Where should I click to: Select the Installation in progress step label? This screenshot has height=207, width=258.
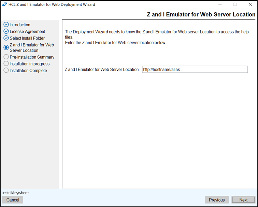pyautogui.click(x=29, y=64)
